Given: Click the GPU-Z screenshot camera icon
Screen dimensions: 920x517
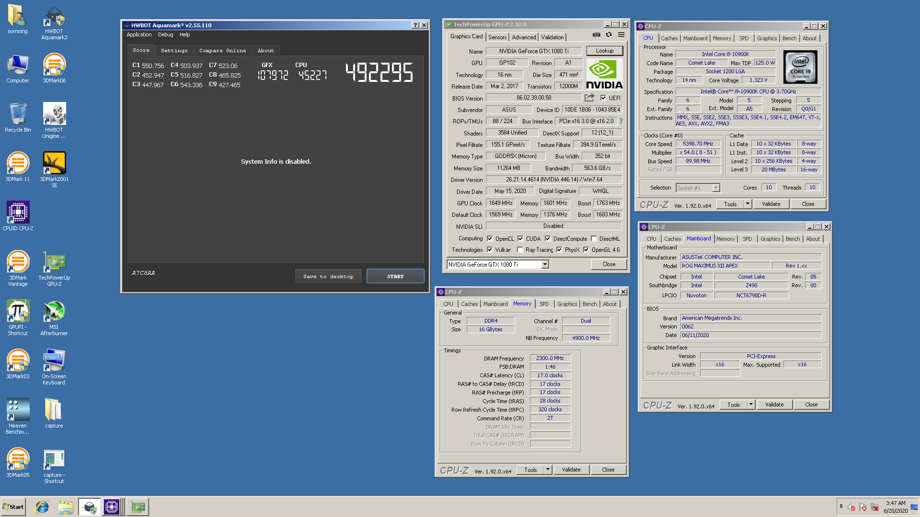Looking at the screenshot, I should [x=596, y=34].
